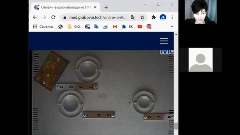Open the Google Translate bookmark
The width and height of the screenshot is (240, 135).
pos(96,27)
